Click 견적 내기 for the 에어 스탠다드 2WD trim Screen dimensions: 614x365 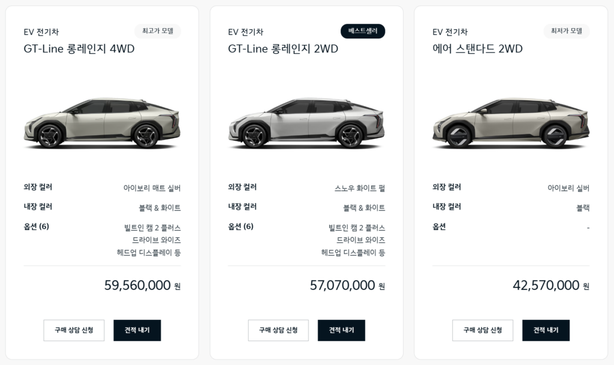tap(546, 330)
